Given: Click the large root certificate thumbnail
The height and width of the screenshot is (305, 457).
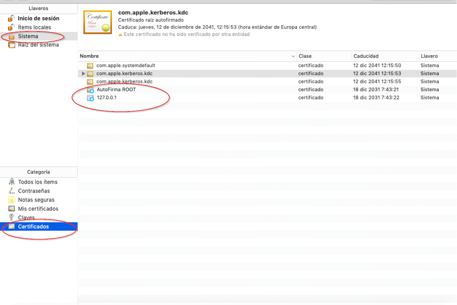Looking at the screenshot, I should (98, 22).
